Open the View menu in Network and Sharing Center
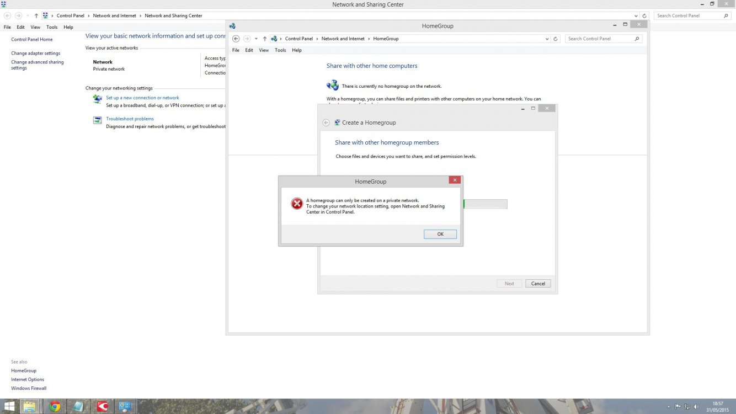This screenshot has width=736, height=414. point(35,27)
